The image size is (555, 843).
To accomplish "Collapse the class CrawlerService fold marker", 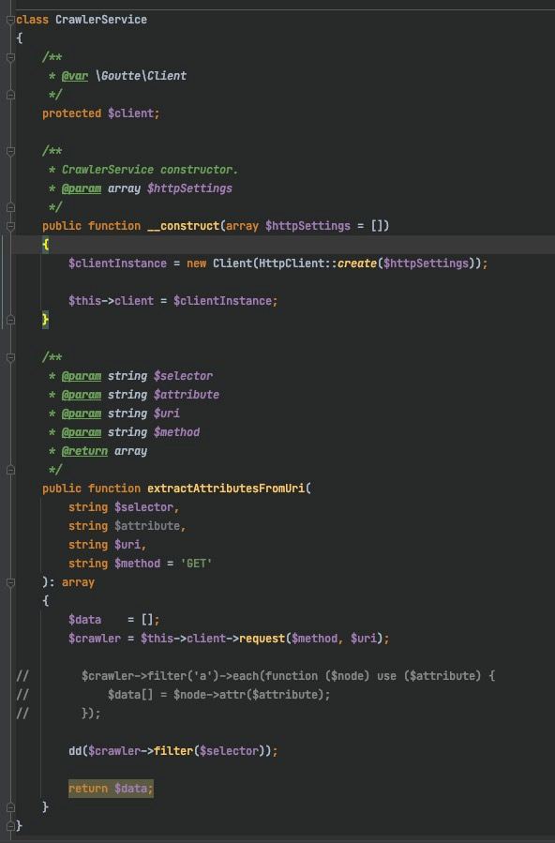I will 10,20.
